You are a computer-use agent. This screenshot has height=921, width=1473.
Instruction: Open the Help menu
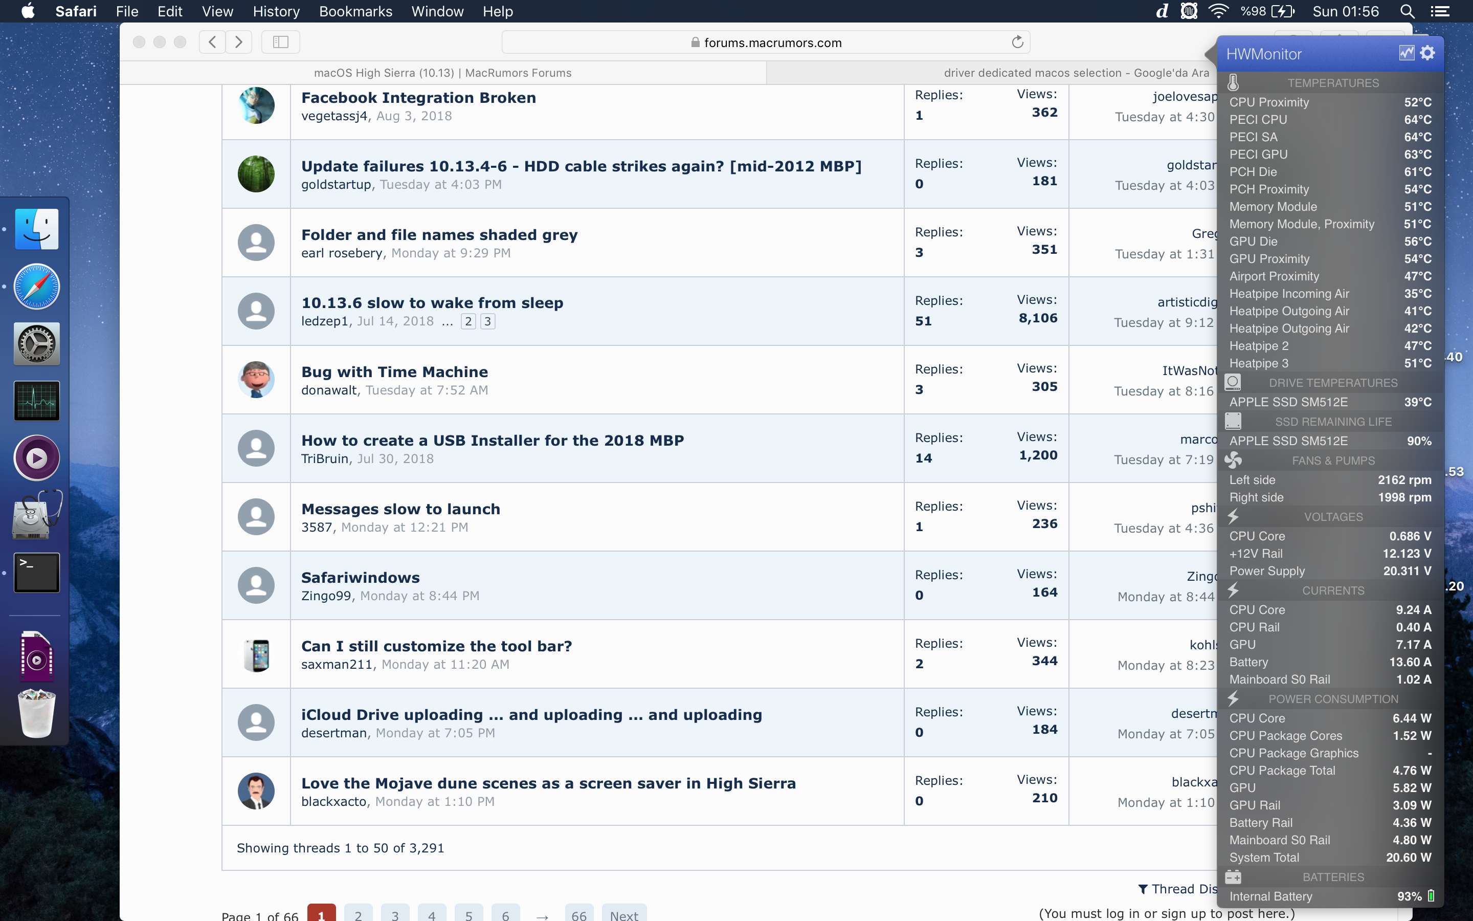[497, 11]
